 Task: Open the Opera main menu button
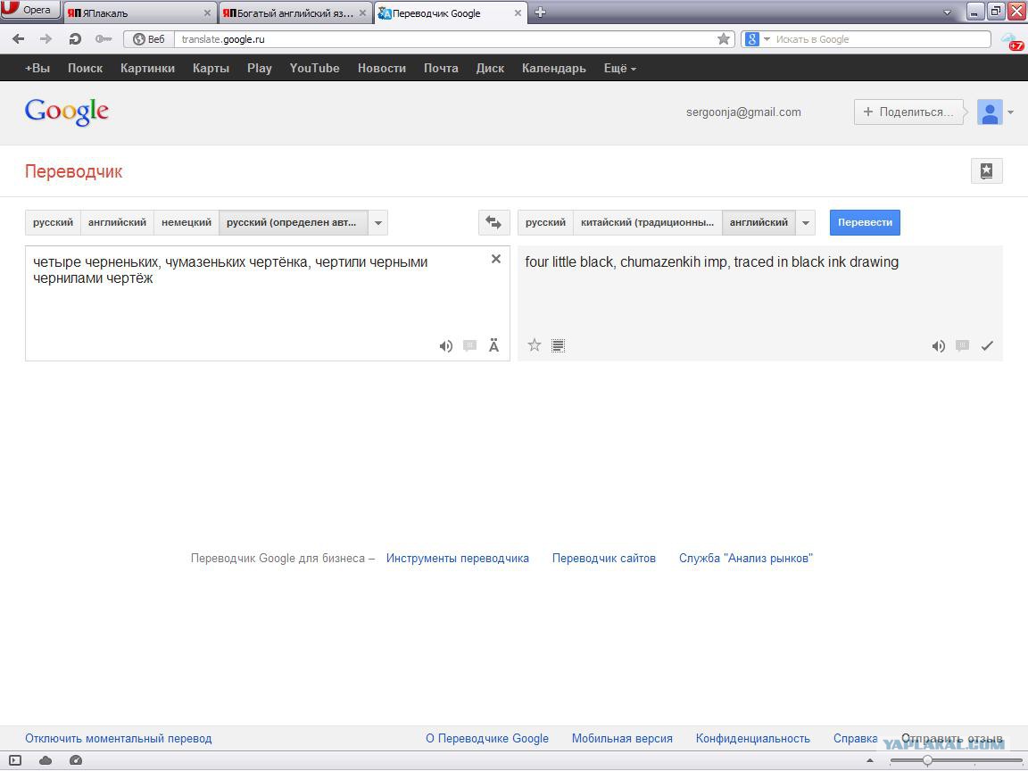30,10
